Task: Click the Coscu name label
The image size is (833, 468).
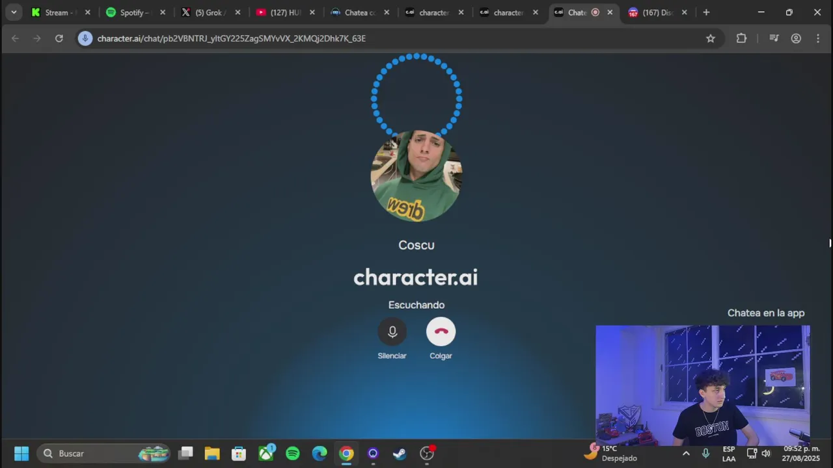Action: pyautogui.click(x=416, y=245)
